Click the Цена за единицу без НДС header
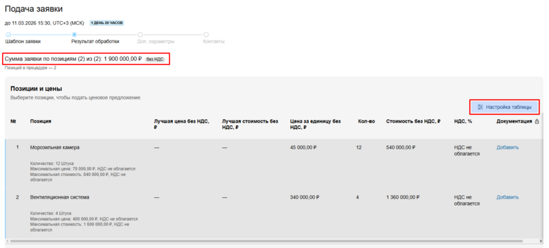The image size is (549, 248). coord(315,124)
